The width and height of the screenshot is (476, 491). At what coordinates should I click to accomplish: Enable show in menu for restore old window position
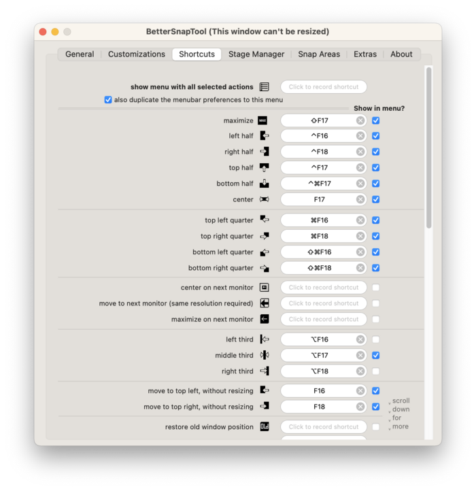point(376,427)
